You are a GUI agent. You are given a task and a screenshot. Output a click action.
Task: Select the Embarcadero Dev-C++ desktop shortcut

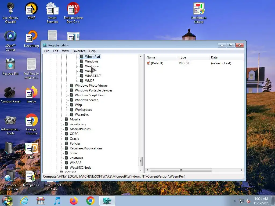pos(73,13)
